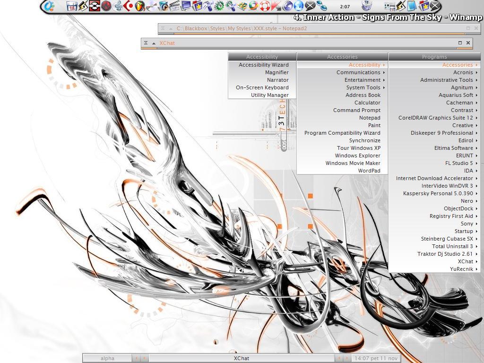This screenshot has height=363, width=484.
Task: Launch the bright blue globe browser icon
Action: pyautogui.click(x=299, y=6)
